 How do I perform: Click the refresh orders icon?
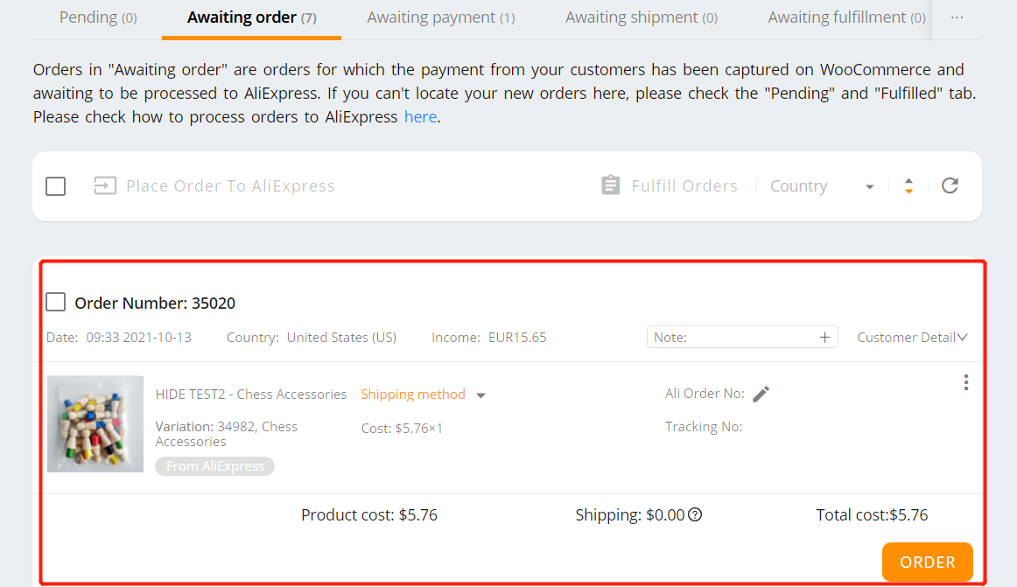950,185
